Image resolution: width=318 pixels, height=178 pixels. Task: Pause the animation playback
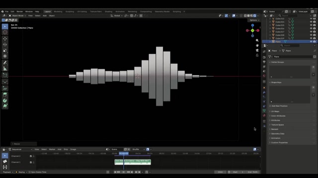(x=123, y=172)
